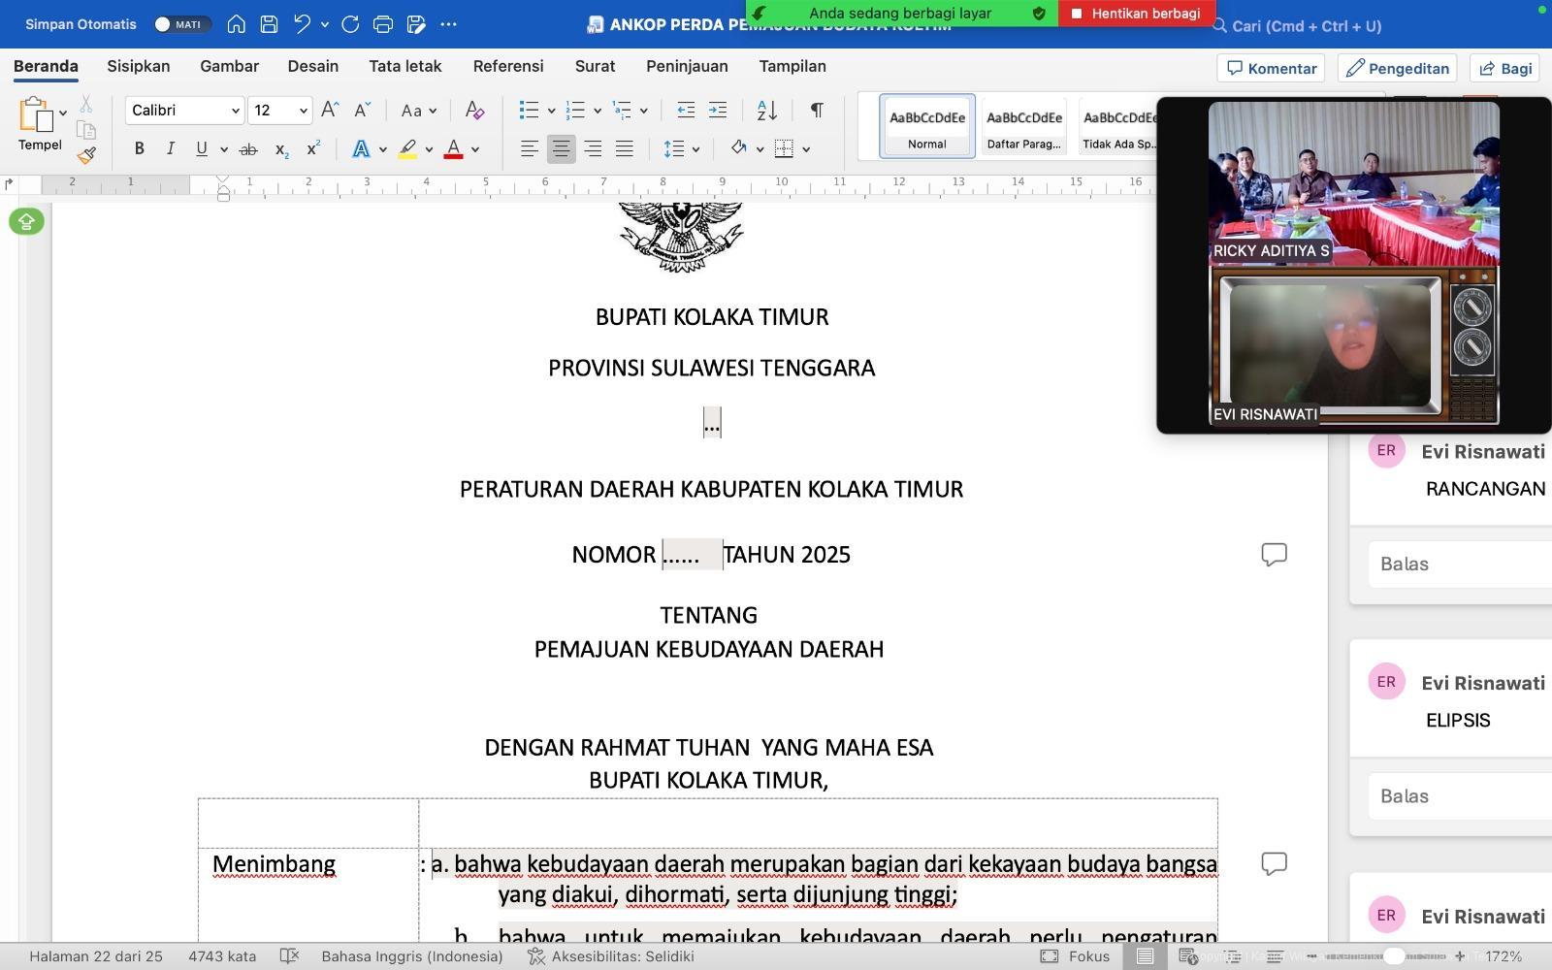Open the Referensi ribbon tab

pos(508,66)
